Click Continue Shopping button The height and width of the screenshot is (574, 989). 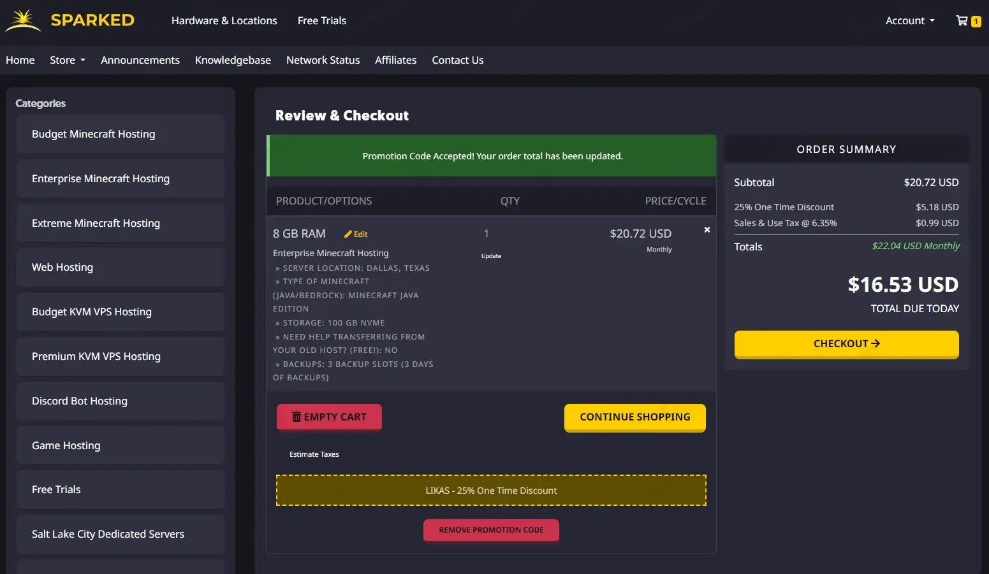pos(635,417)
